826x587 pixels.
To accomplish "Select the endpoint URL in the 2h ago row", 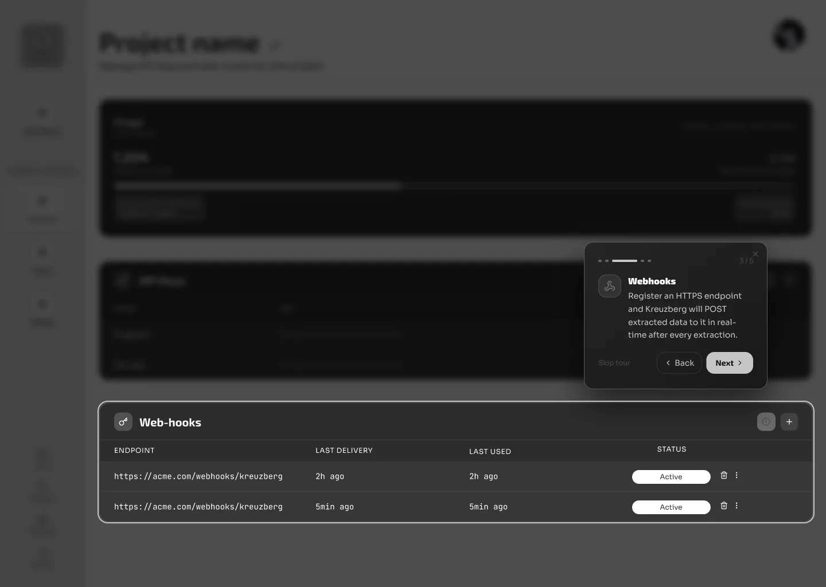I will [x=198, y=476].
